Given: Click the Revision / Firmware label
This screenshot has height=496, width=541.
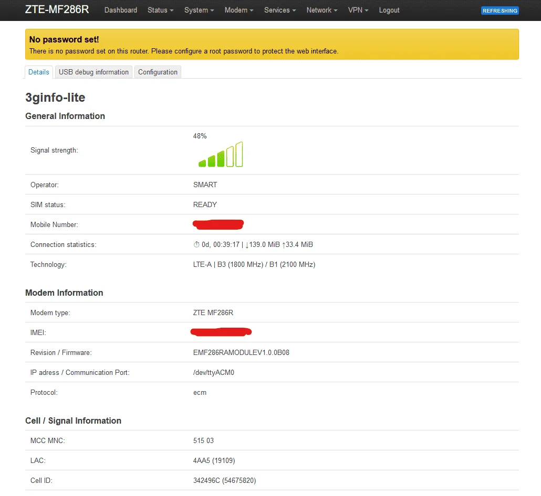Looking at the screenshot, I should [x=61, y=353].
